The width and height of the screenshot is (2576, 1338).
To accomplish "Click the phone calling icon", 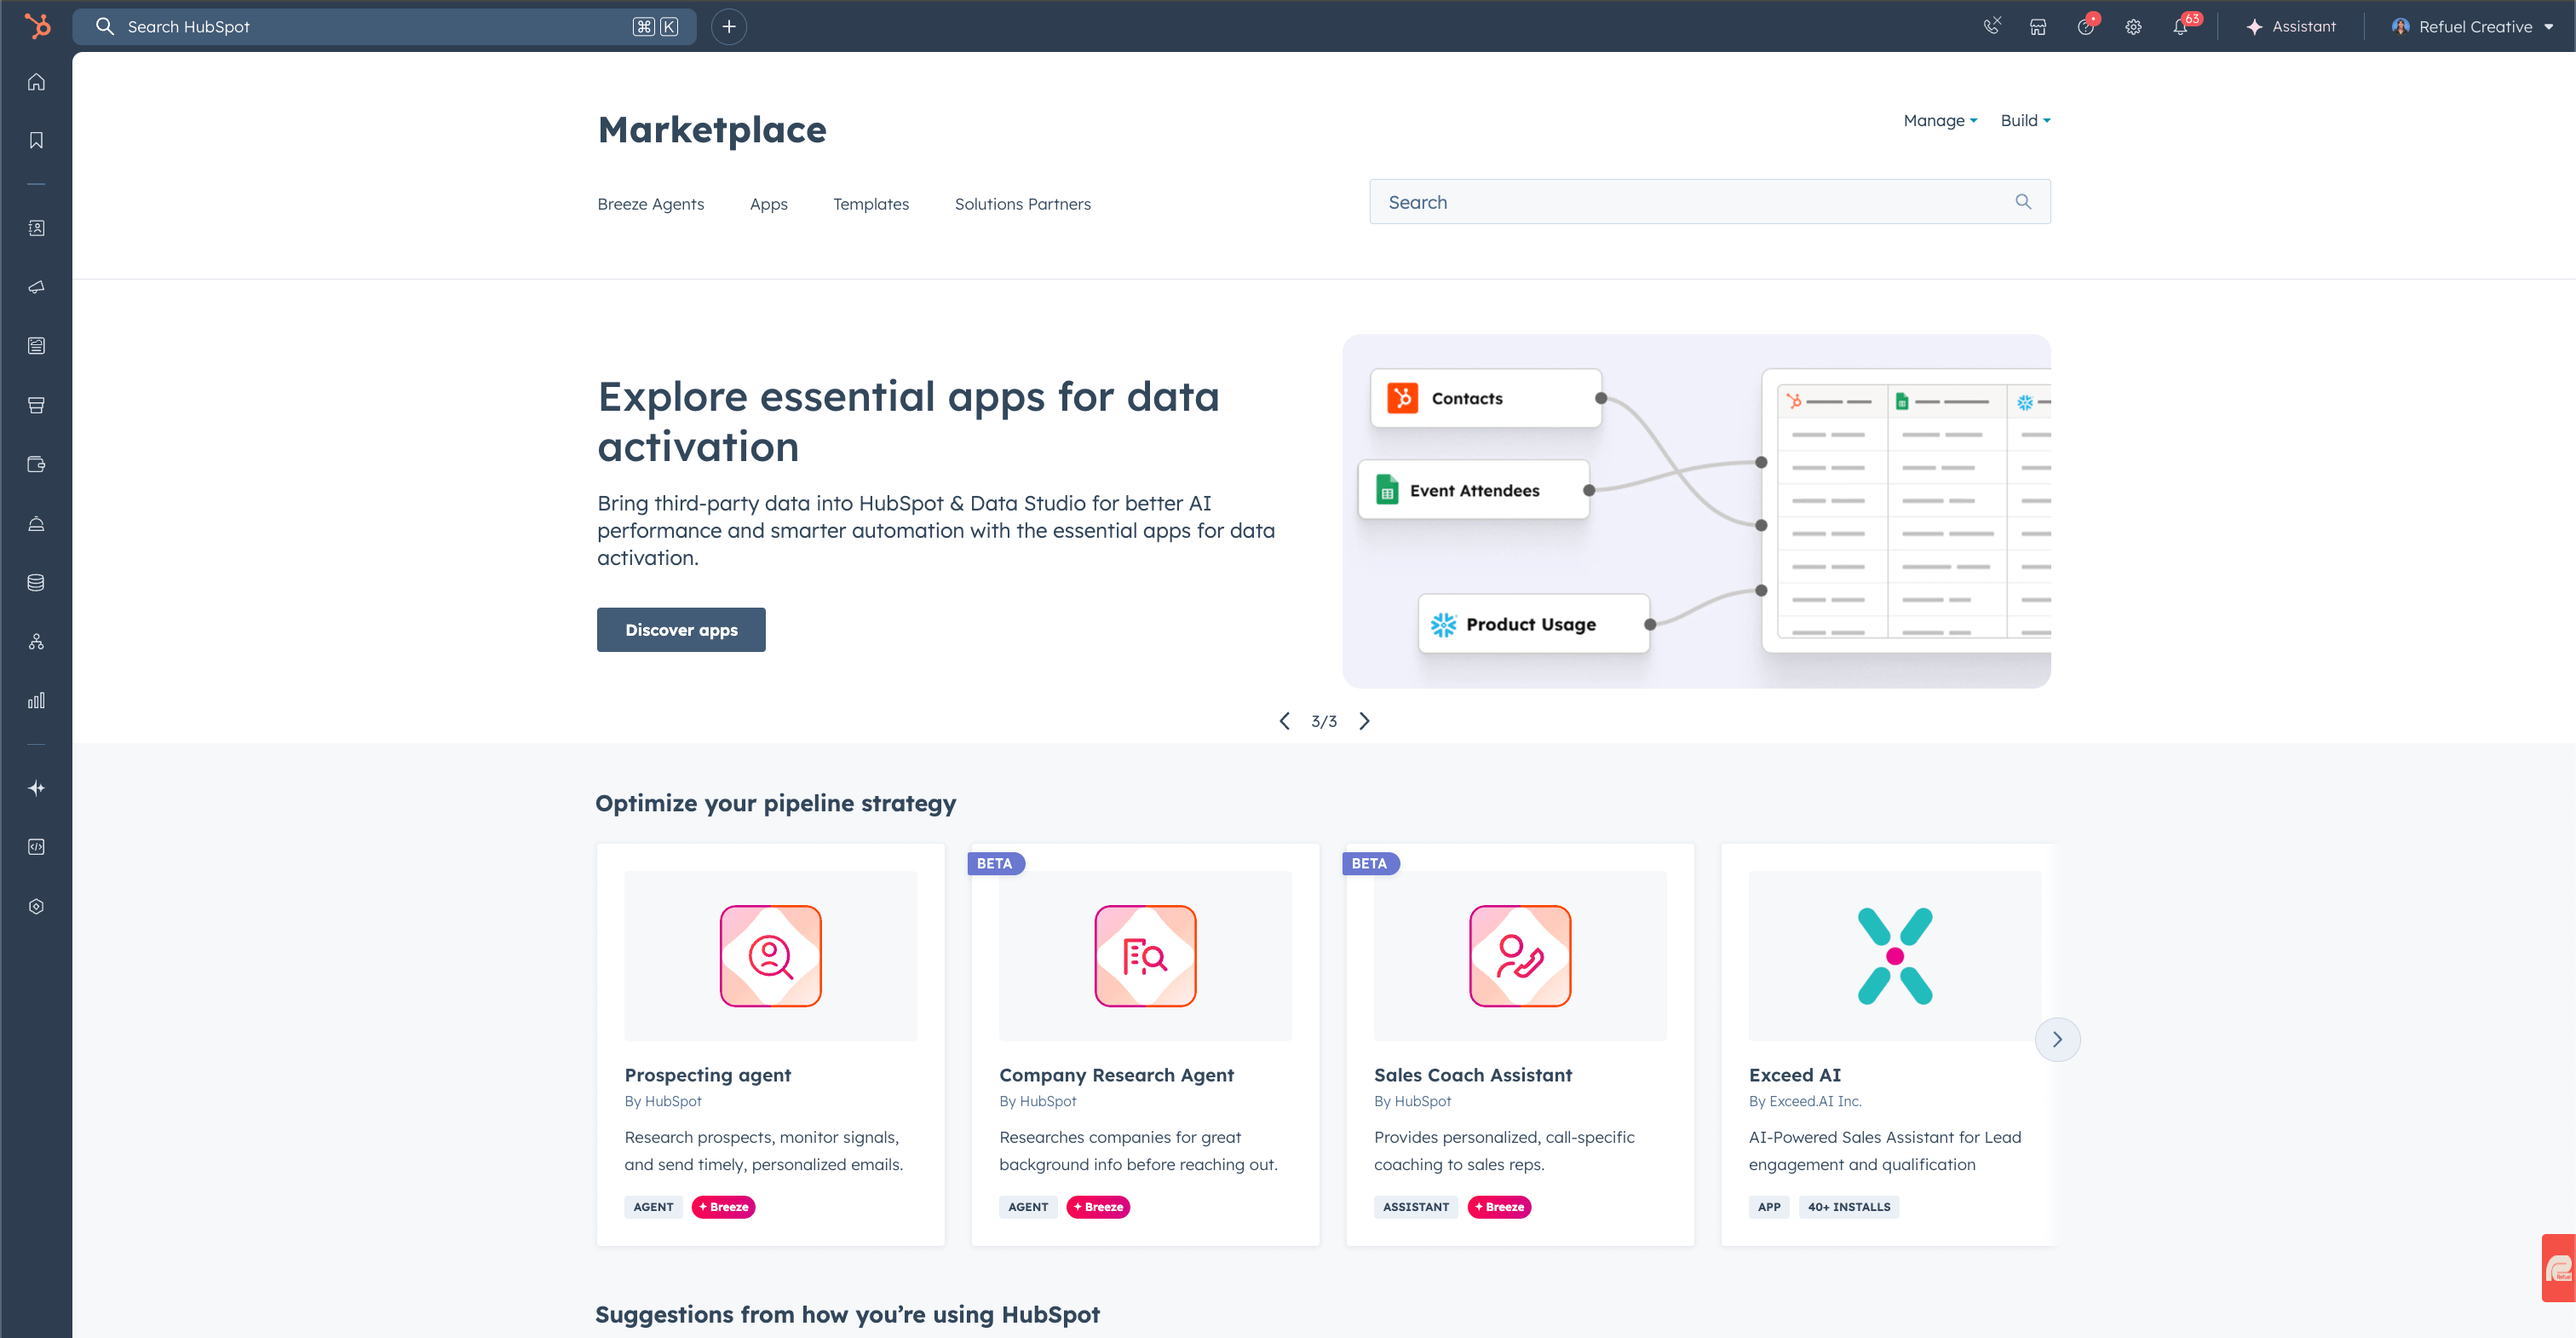I will tap(1991, 27).
